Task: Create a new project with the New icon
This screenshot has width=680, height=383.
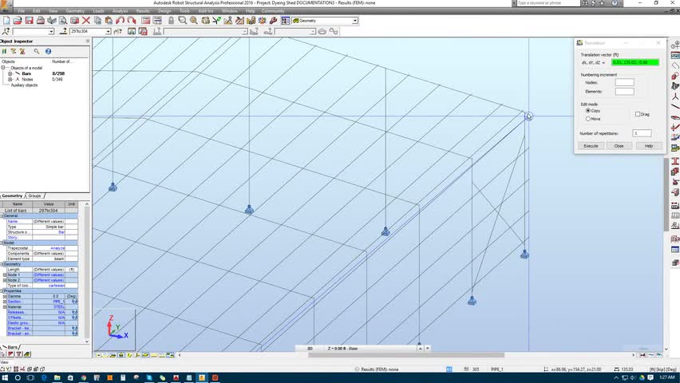Action: pos(6,21)
